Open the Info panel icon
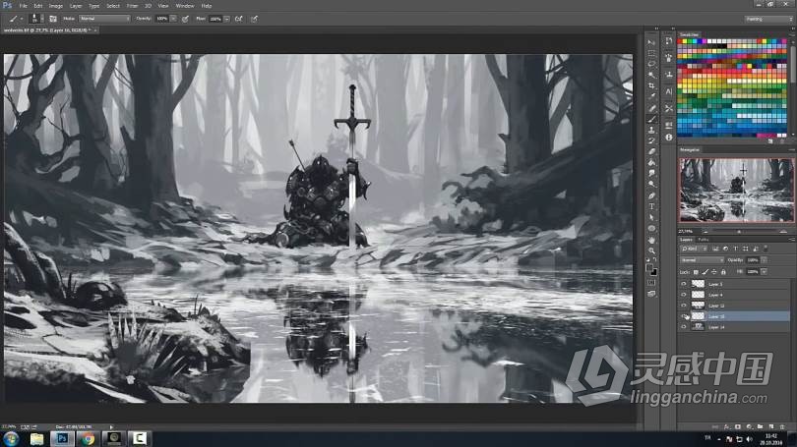797x447 pixels. 669,137
